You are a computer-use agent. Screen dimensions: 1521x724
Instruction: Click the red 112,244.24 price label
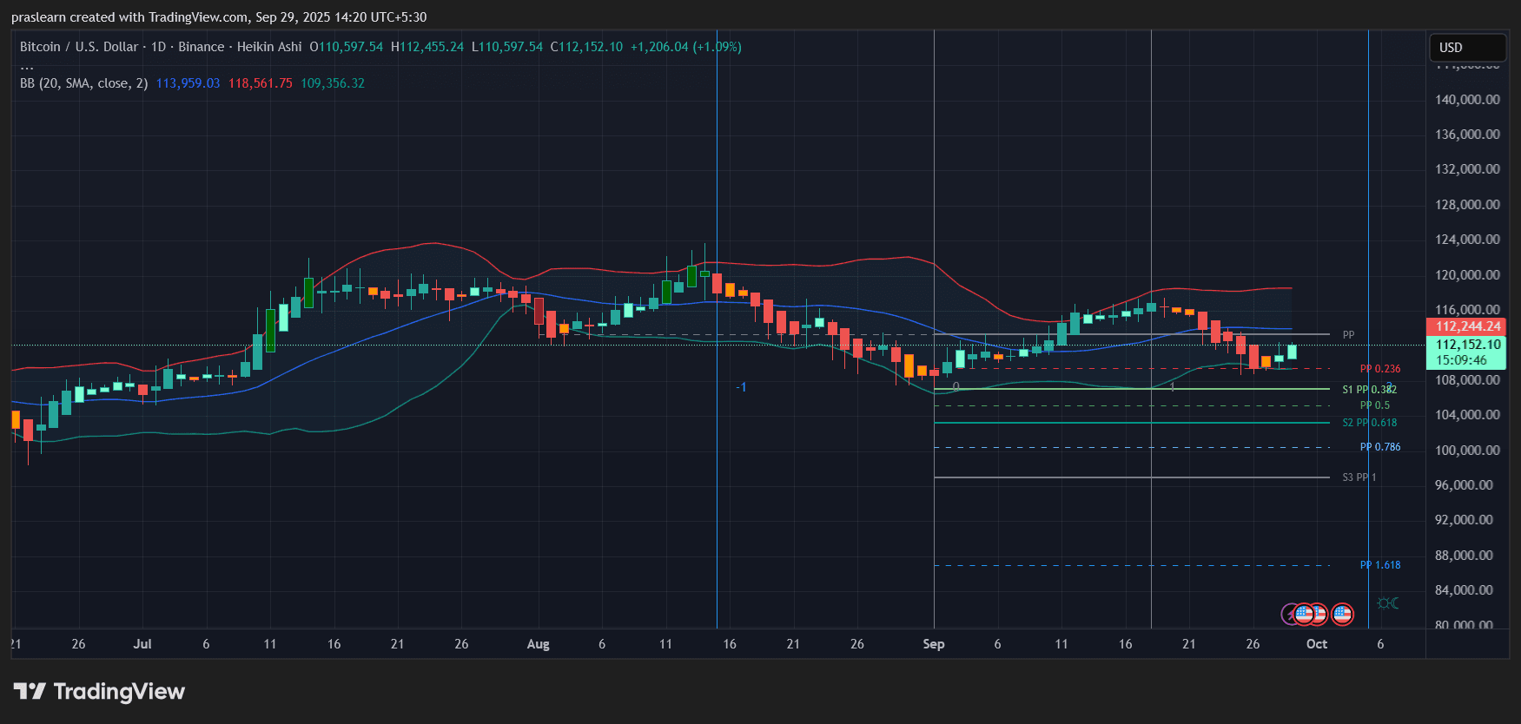(x=1467, y=326)
